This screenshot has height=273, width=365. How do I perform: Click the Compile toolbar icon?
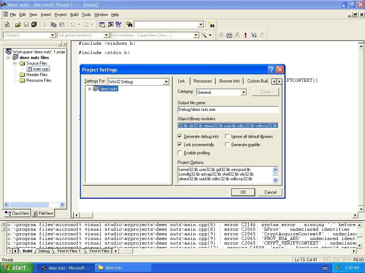221,35
